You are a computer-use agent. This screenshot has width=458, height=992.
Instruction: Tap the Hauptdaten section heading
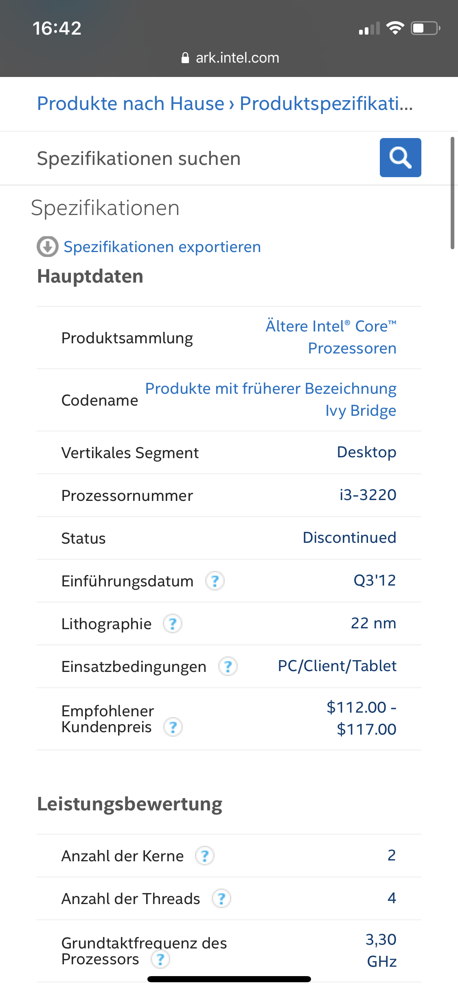coord(90,276)
